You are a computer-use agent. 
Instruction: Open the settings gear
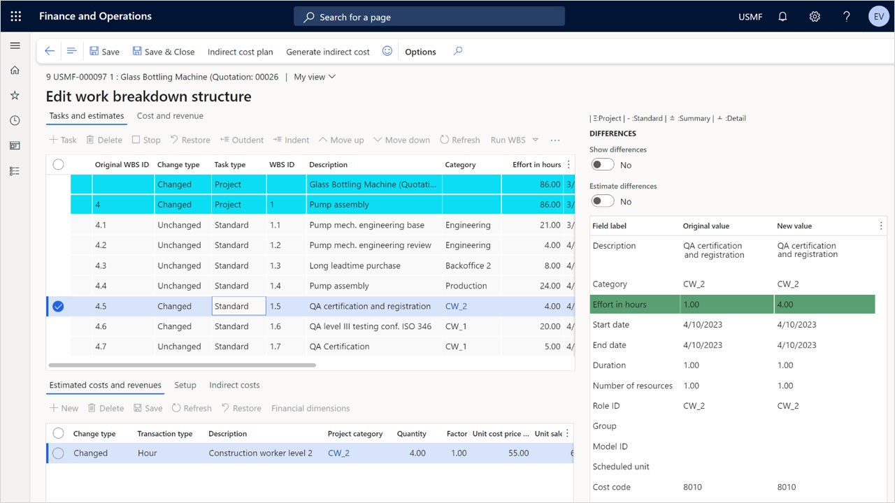pyautogui.click(x=815, y=17)
